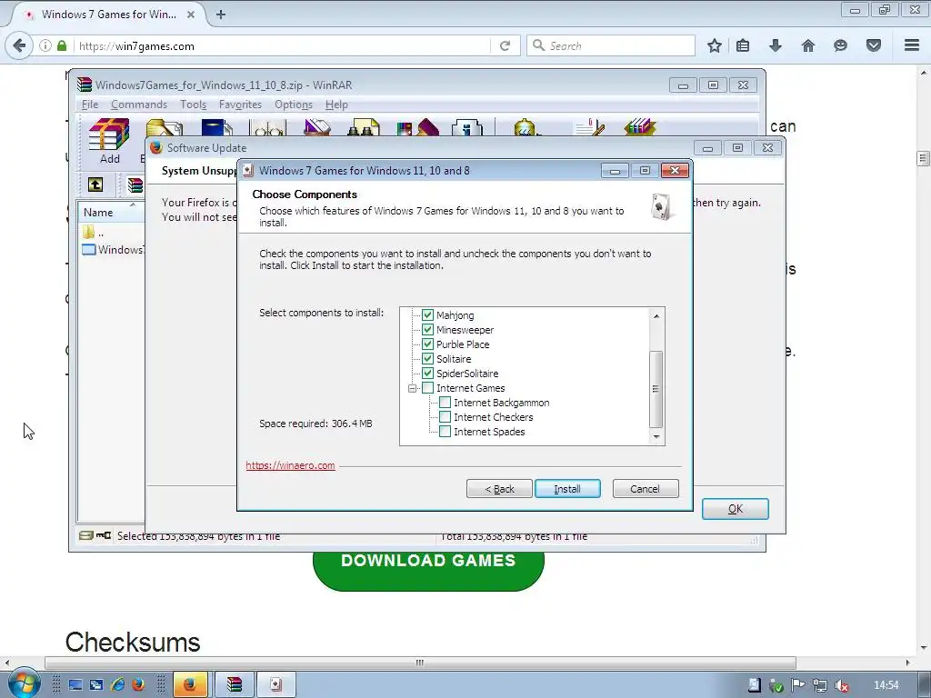Open a new Firefox tab
This screenshot has height=698, width=931.
click(221, 15)
